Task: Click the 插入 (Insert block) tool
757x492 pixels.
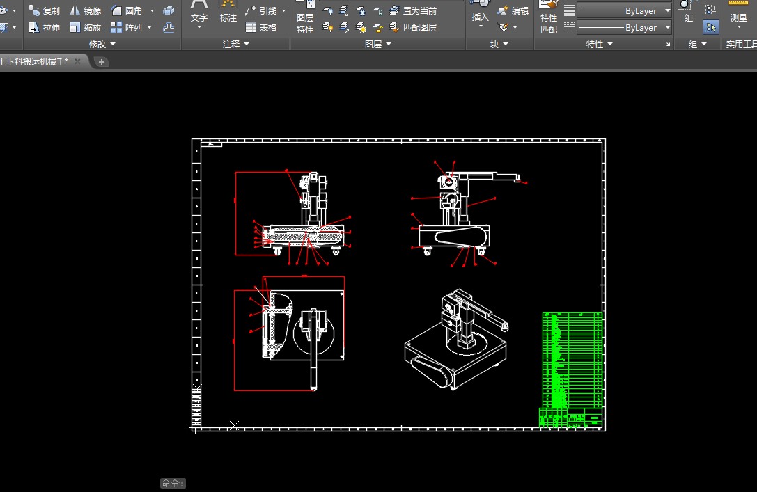Action: 480,10
